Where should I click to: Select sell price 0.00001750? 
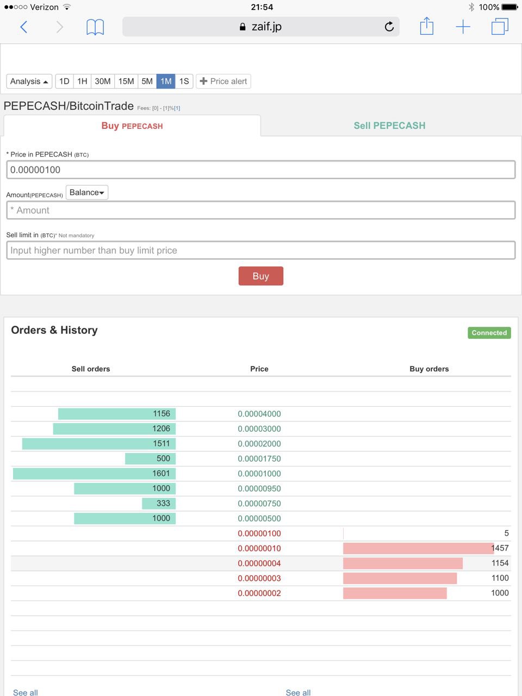[259, 458]
